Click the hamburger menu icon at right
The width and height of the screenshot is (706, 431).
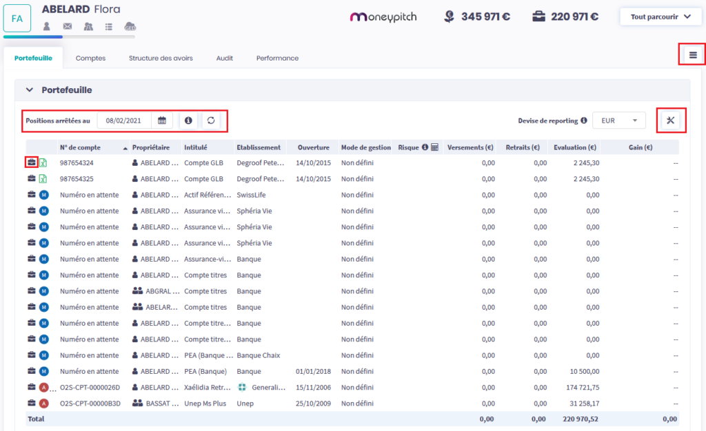click(x=693, y=55)
